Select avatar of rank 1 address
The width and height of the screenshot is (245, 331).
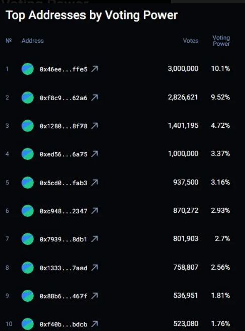[x=28, y=69]
